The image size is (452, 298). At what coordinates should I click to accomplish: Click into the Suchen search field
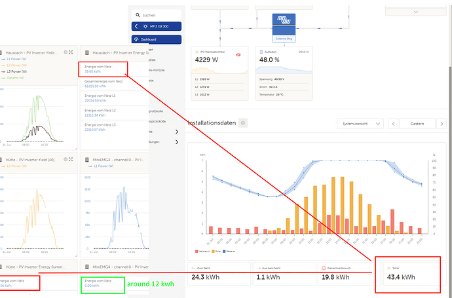157,15
